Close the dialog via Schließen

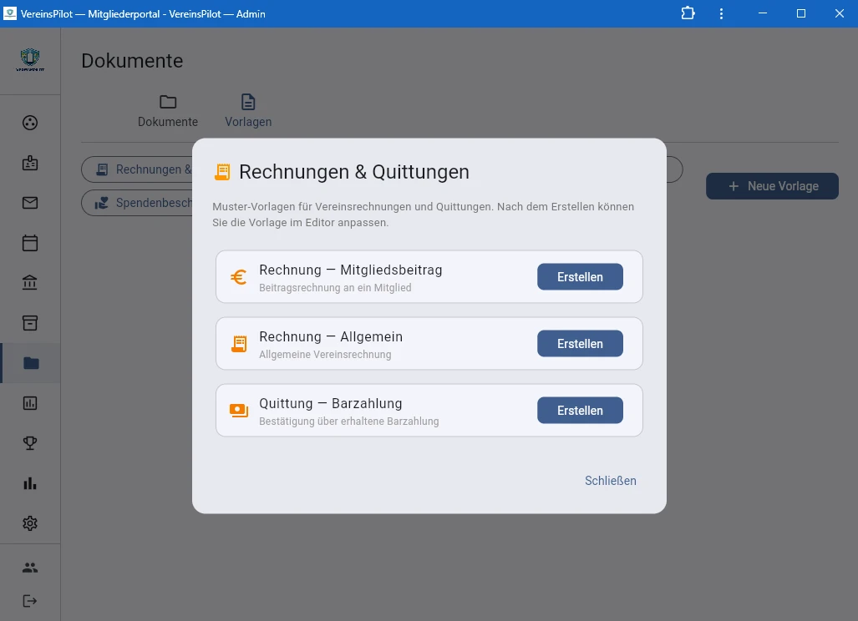610,481
